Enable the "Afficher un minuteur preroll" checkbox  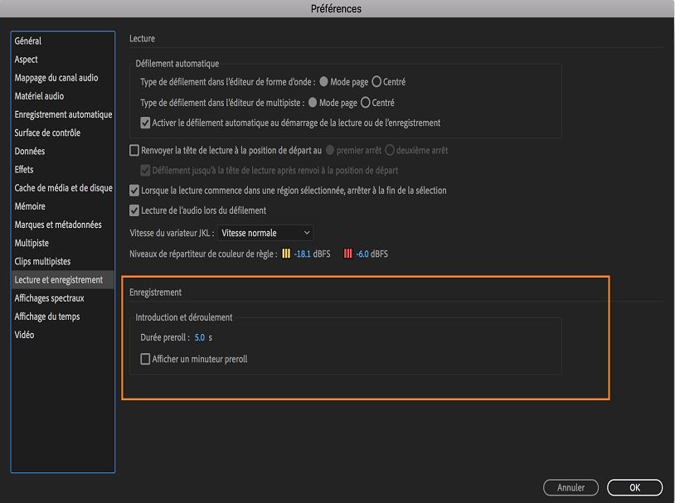pos(146,360)
